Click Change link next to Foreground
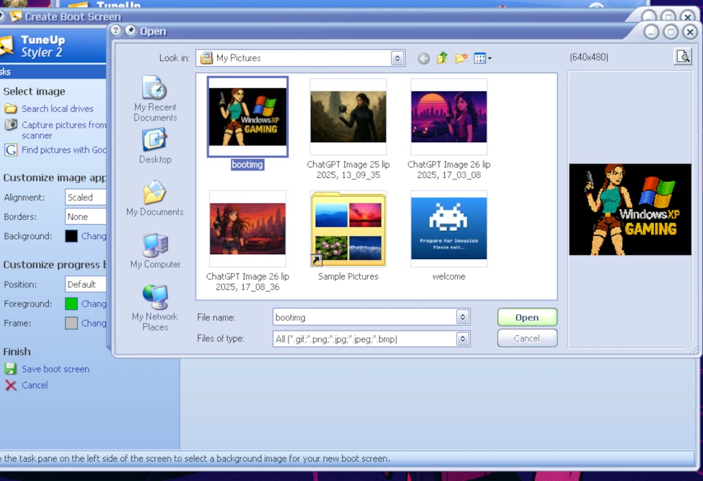This screenshot has width=703, height=481. [93, 304]
